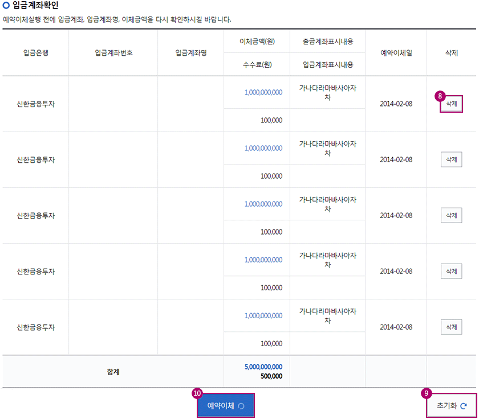Click the 1,000,000,000 amount in first row
479x419 pixels.
click(263, 92)
